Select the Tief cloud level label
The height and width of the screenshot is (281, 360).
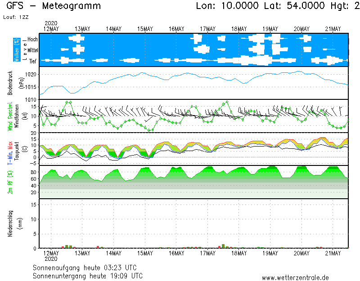click(33, 60)
